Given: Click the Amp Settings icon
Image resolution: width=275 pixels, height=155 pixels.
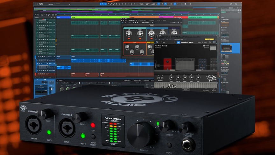Looking at the screenshot, I should click(206, 89).
